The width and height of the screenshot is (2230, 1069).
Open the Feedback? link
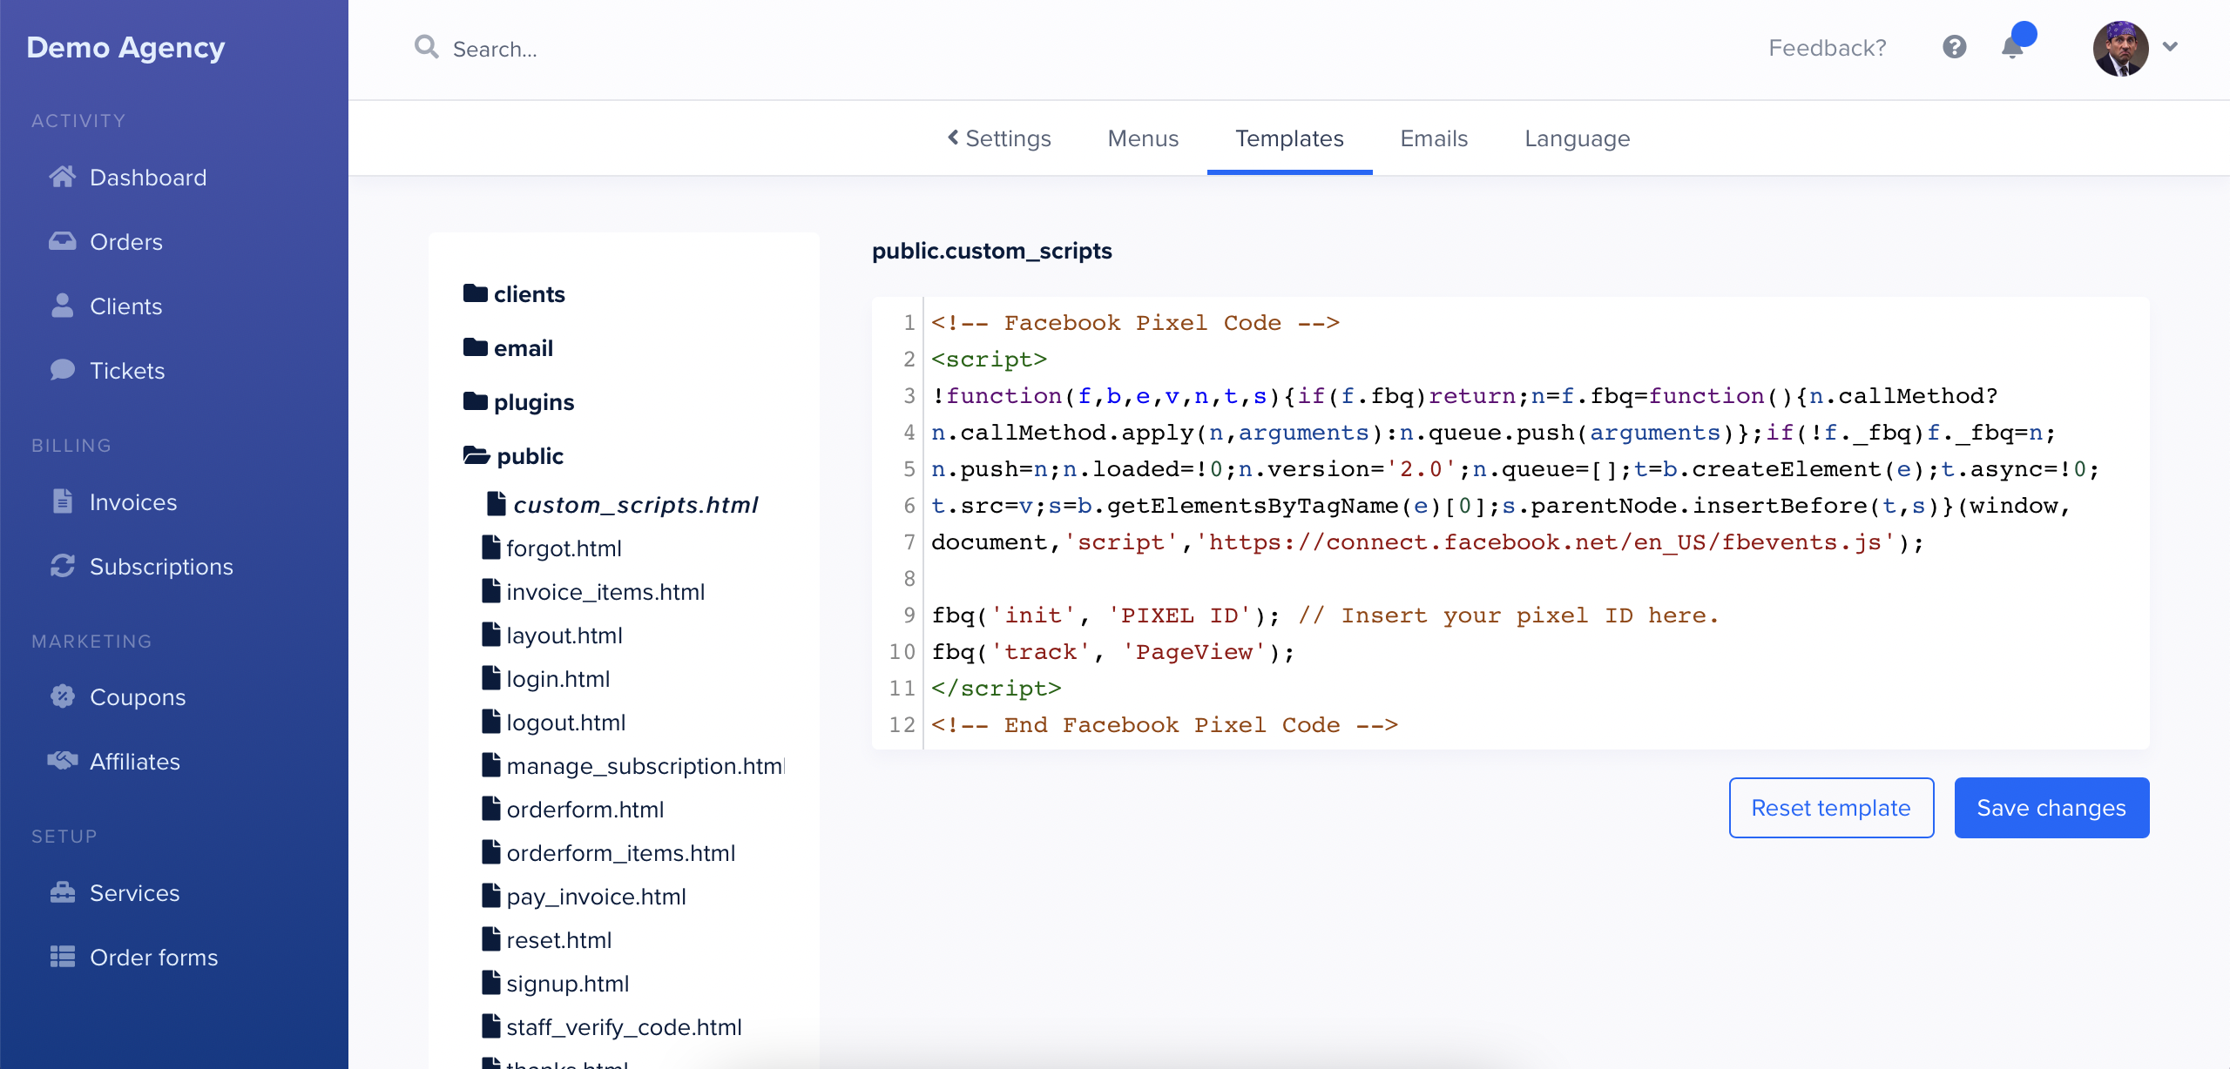(1828, 48)
